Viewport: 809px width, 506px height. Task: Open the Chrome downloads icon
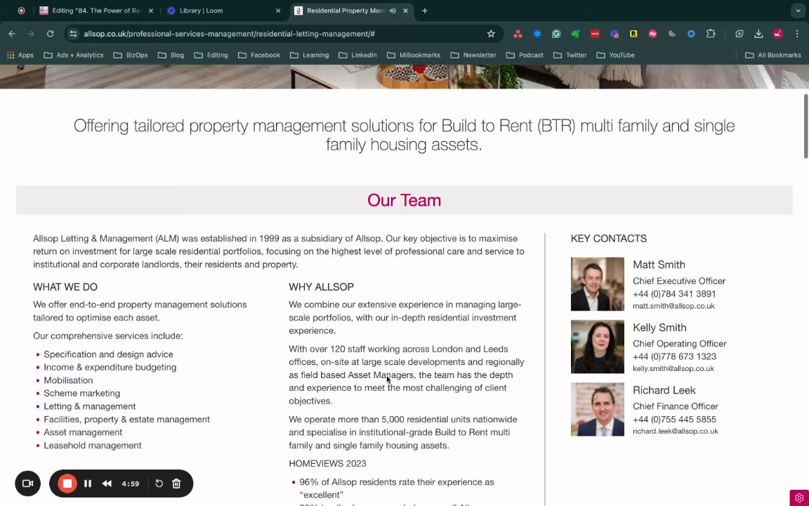pos(758,34)
